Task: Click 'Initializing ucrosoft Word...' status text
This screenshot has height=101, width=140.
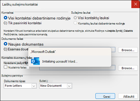Action: [x=60, y=61]
